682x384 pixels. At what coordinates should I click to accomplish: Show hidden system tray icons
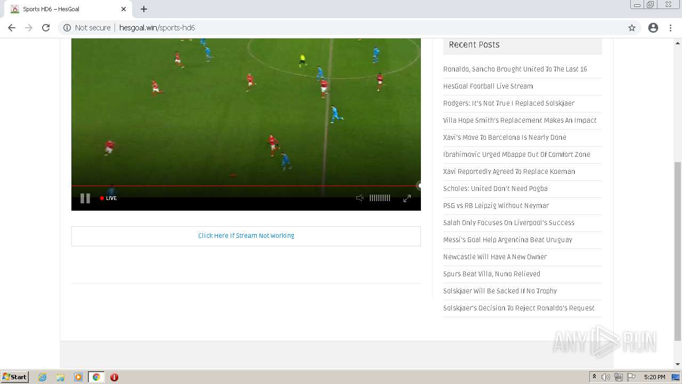point(594,377)
